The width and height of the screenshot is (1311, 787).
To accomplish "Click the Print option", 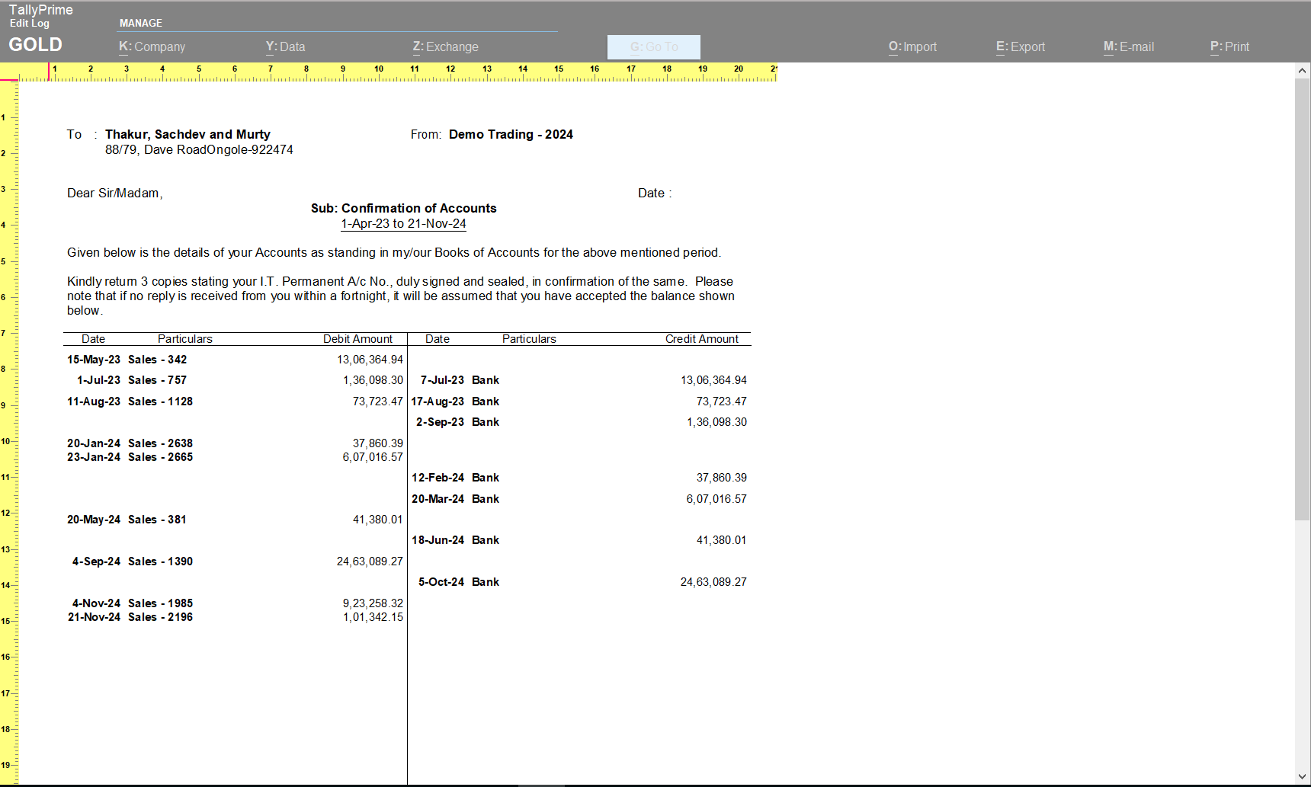I will pos(1229,46).
